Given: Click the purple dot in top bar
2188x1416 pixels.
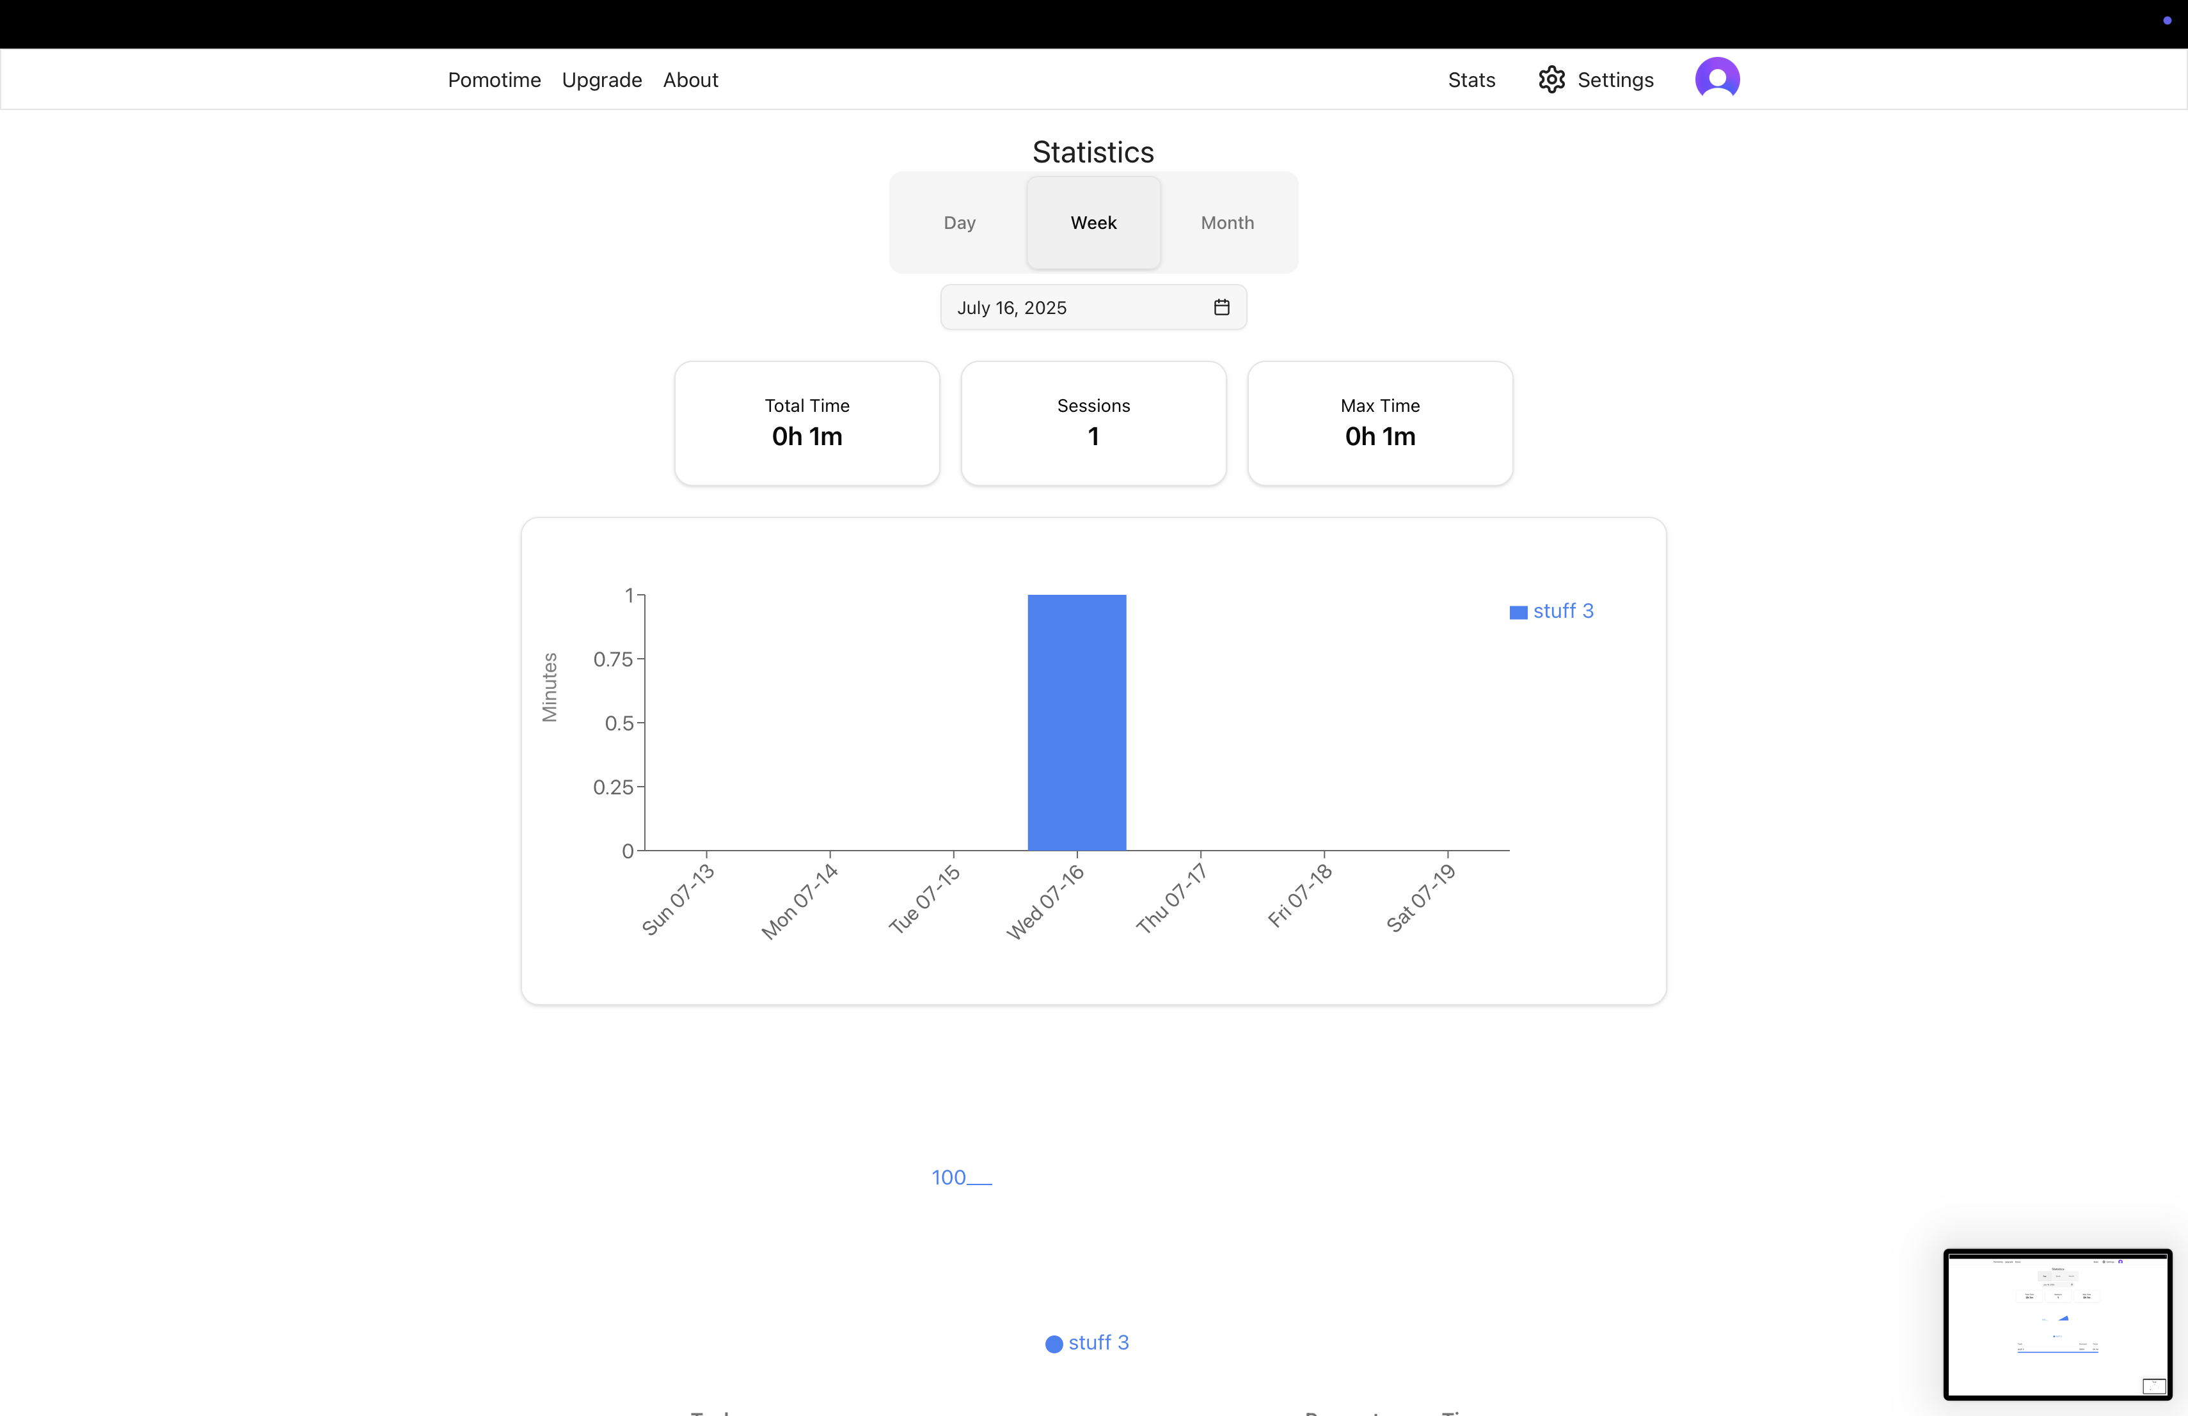Looking at the screenshot, I should click(x=2167, y=20).
